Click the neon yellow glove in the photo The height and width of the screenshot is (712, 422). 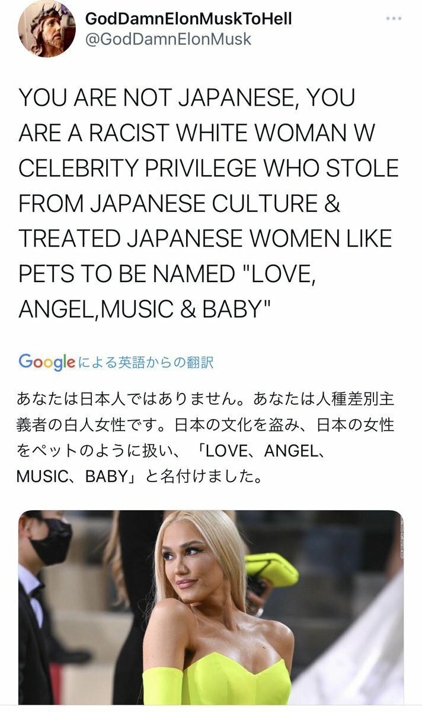pyautogui.click(x=162, y=686)
